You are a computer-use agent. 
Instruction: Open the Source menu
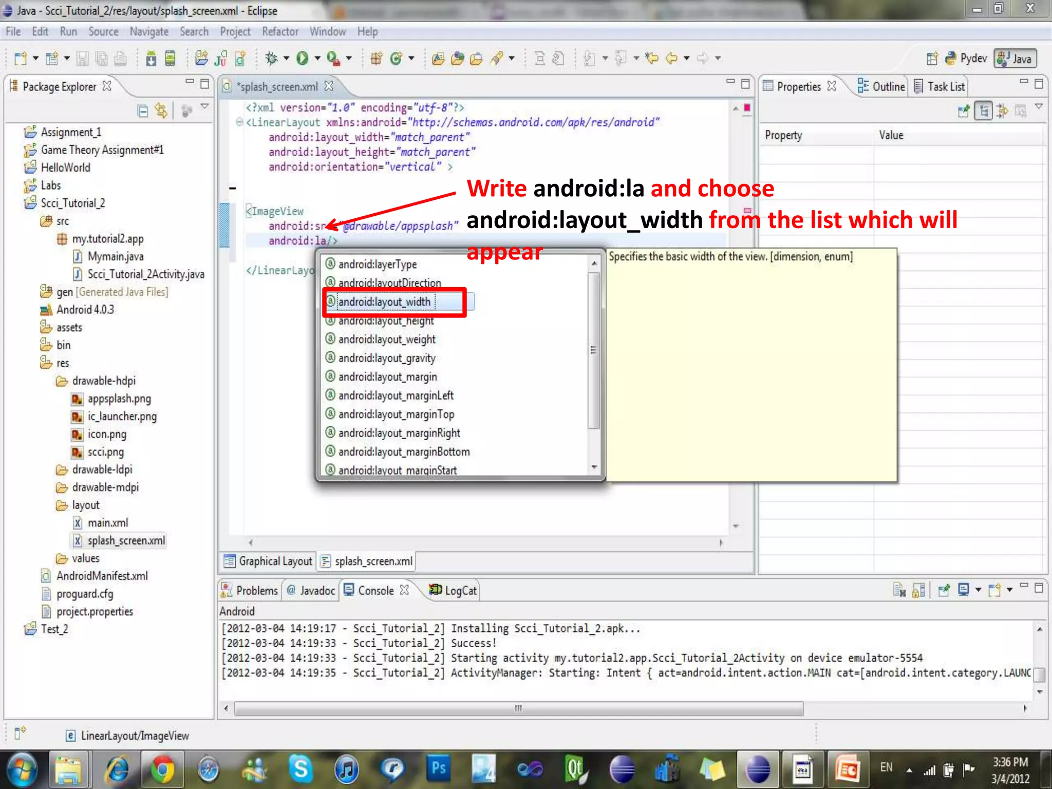(x=103, y=32)
